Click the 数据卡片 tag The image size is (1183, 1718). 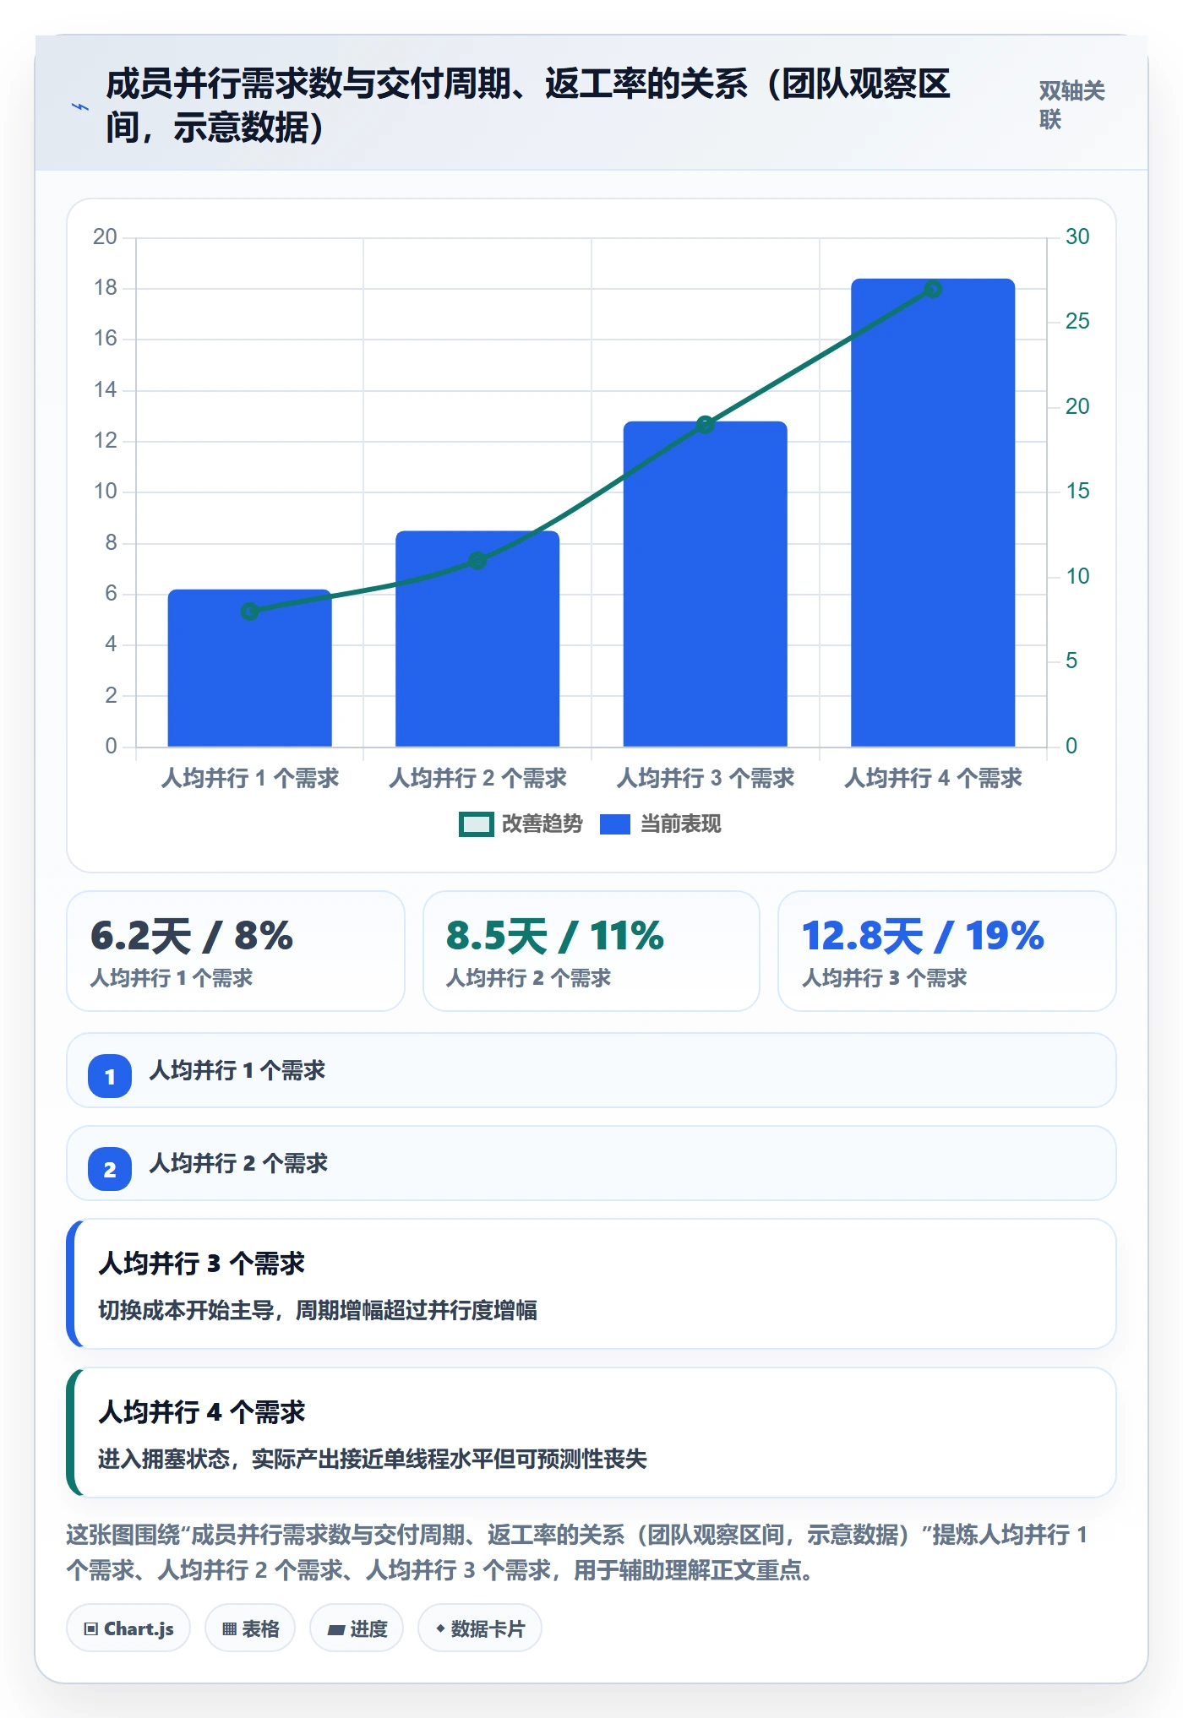[x=480, y=1628]
